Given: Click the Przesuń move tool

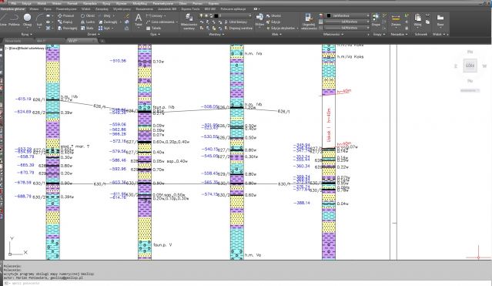Looking at the screenshot, I should pos(65,15).
